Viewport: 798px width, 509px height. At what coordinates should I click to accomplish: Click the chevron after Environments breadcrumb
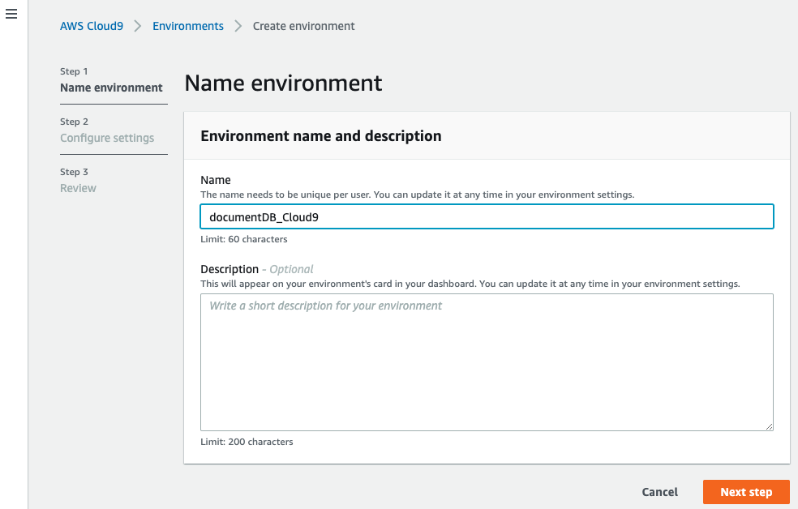pyautogui.click(x=238, y=25)
